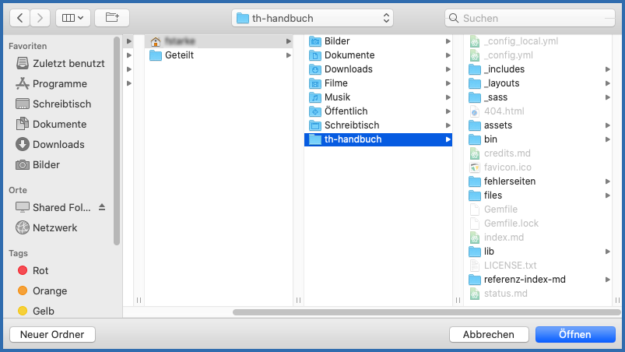Click the greyed favicon.ico file
This screenshot has height=352, width=625.
538,167
